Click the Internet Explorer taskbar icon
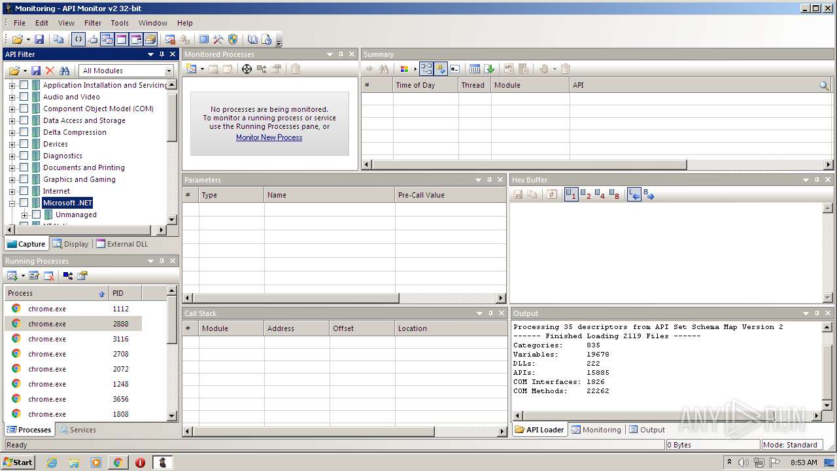Image resolution: width=837 pixels, height=471 pixels. click(x=52, y=462)
